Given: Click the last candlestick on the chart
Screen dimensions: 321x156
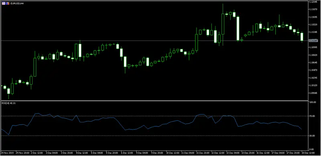Looking at the screenshot, I should 302,37.
